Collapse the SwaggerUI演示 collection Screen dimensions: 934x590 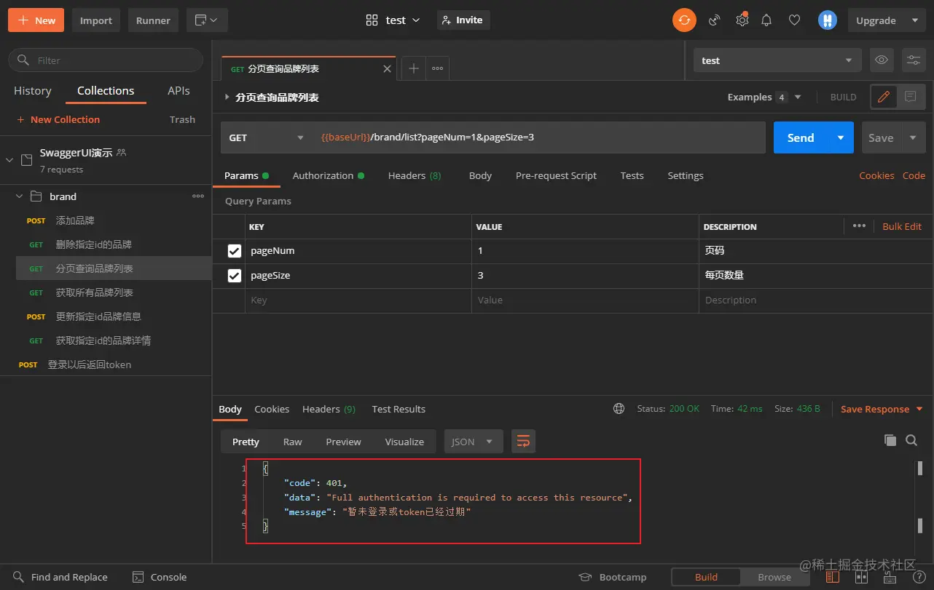[x=9, y=159]
